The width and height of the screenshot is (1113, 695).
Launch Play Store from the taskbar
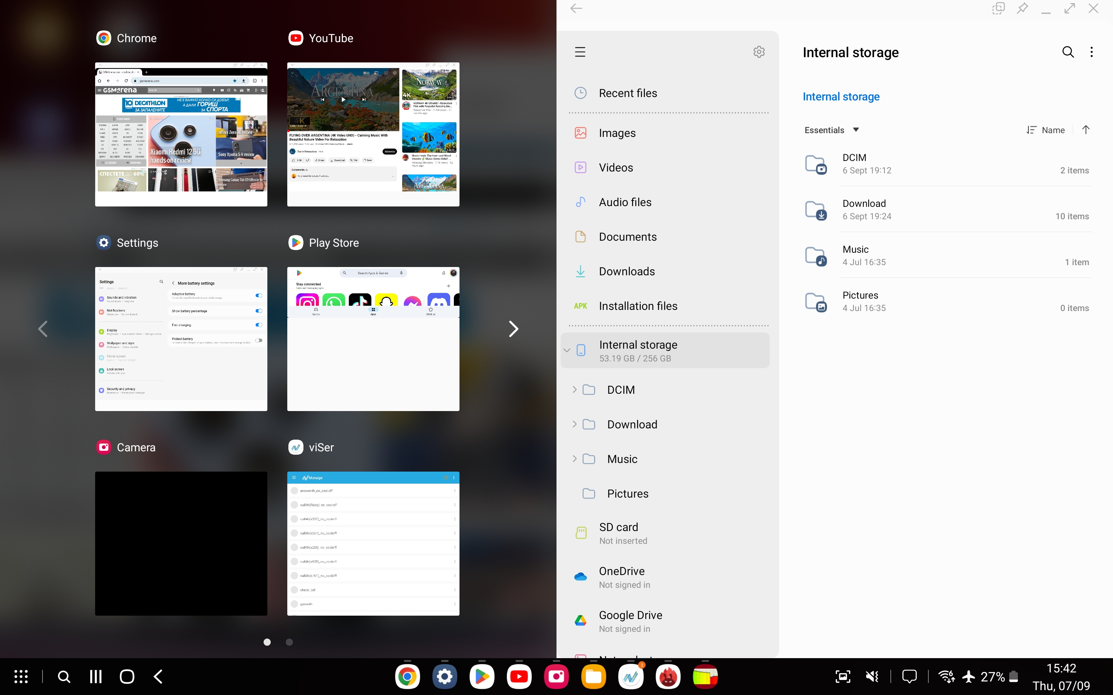point(482,677)
